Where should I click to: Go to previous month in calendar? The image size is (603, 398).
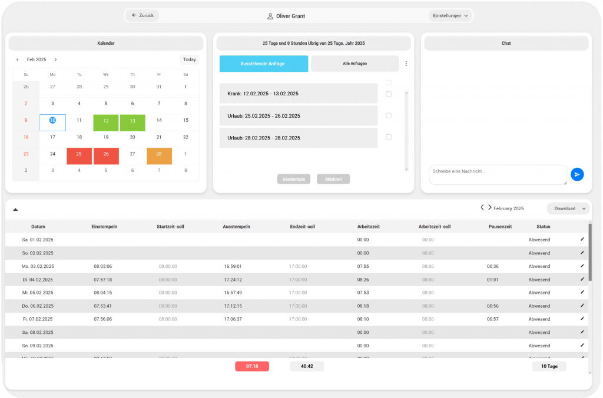click(x=18, y=59)
